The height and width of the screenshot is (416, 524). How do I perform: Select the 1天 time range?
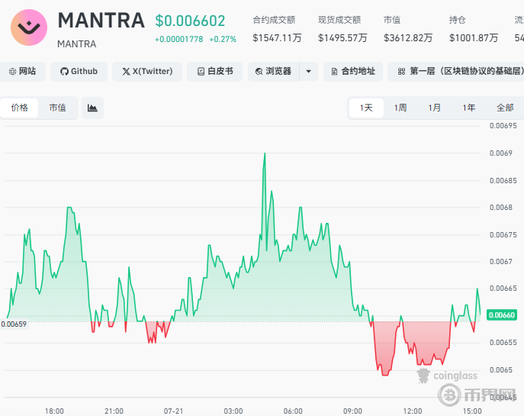pyautogui.click(x=366, y=108)
